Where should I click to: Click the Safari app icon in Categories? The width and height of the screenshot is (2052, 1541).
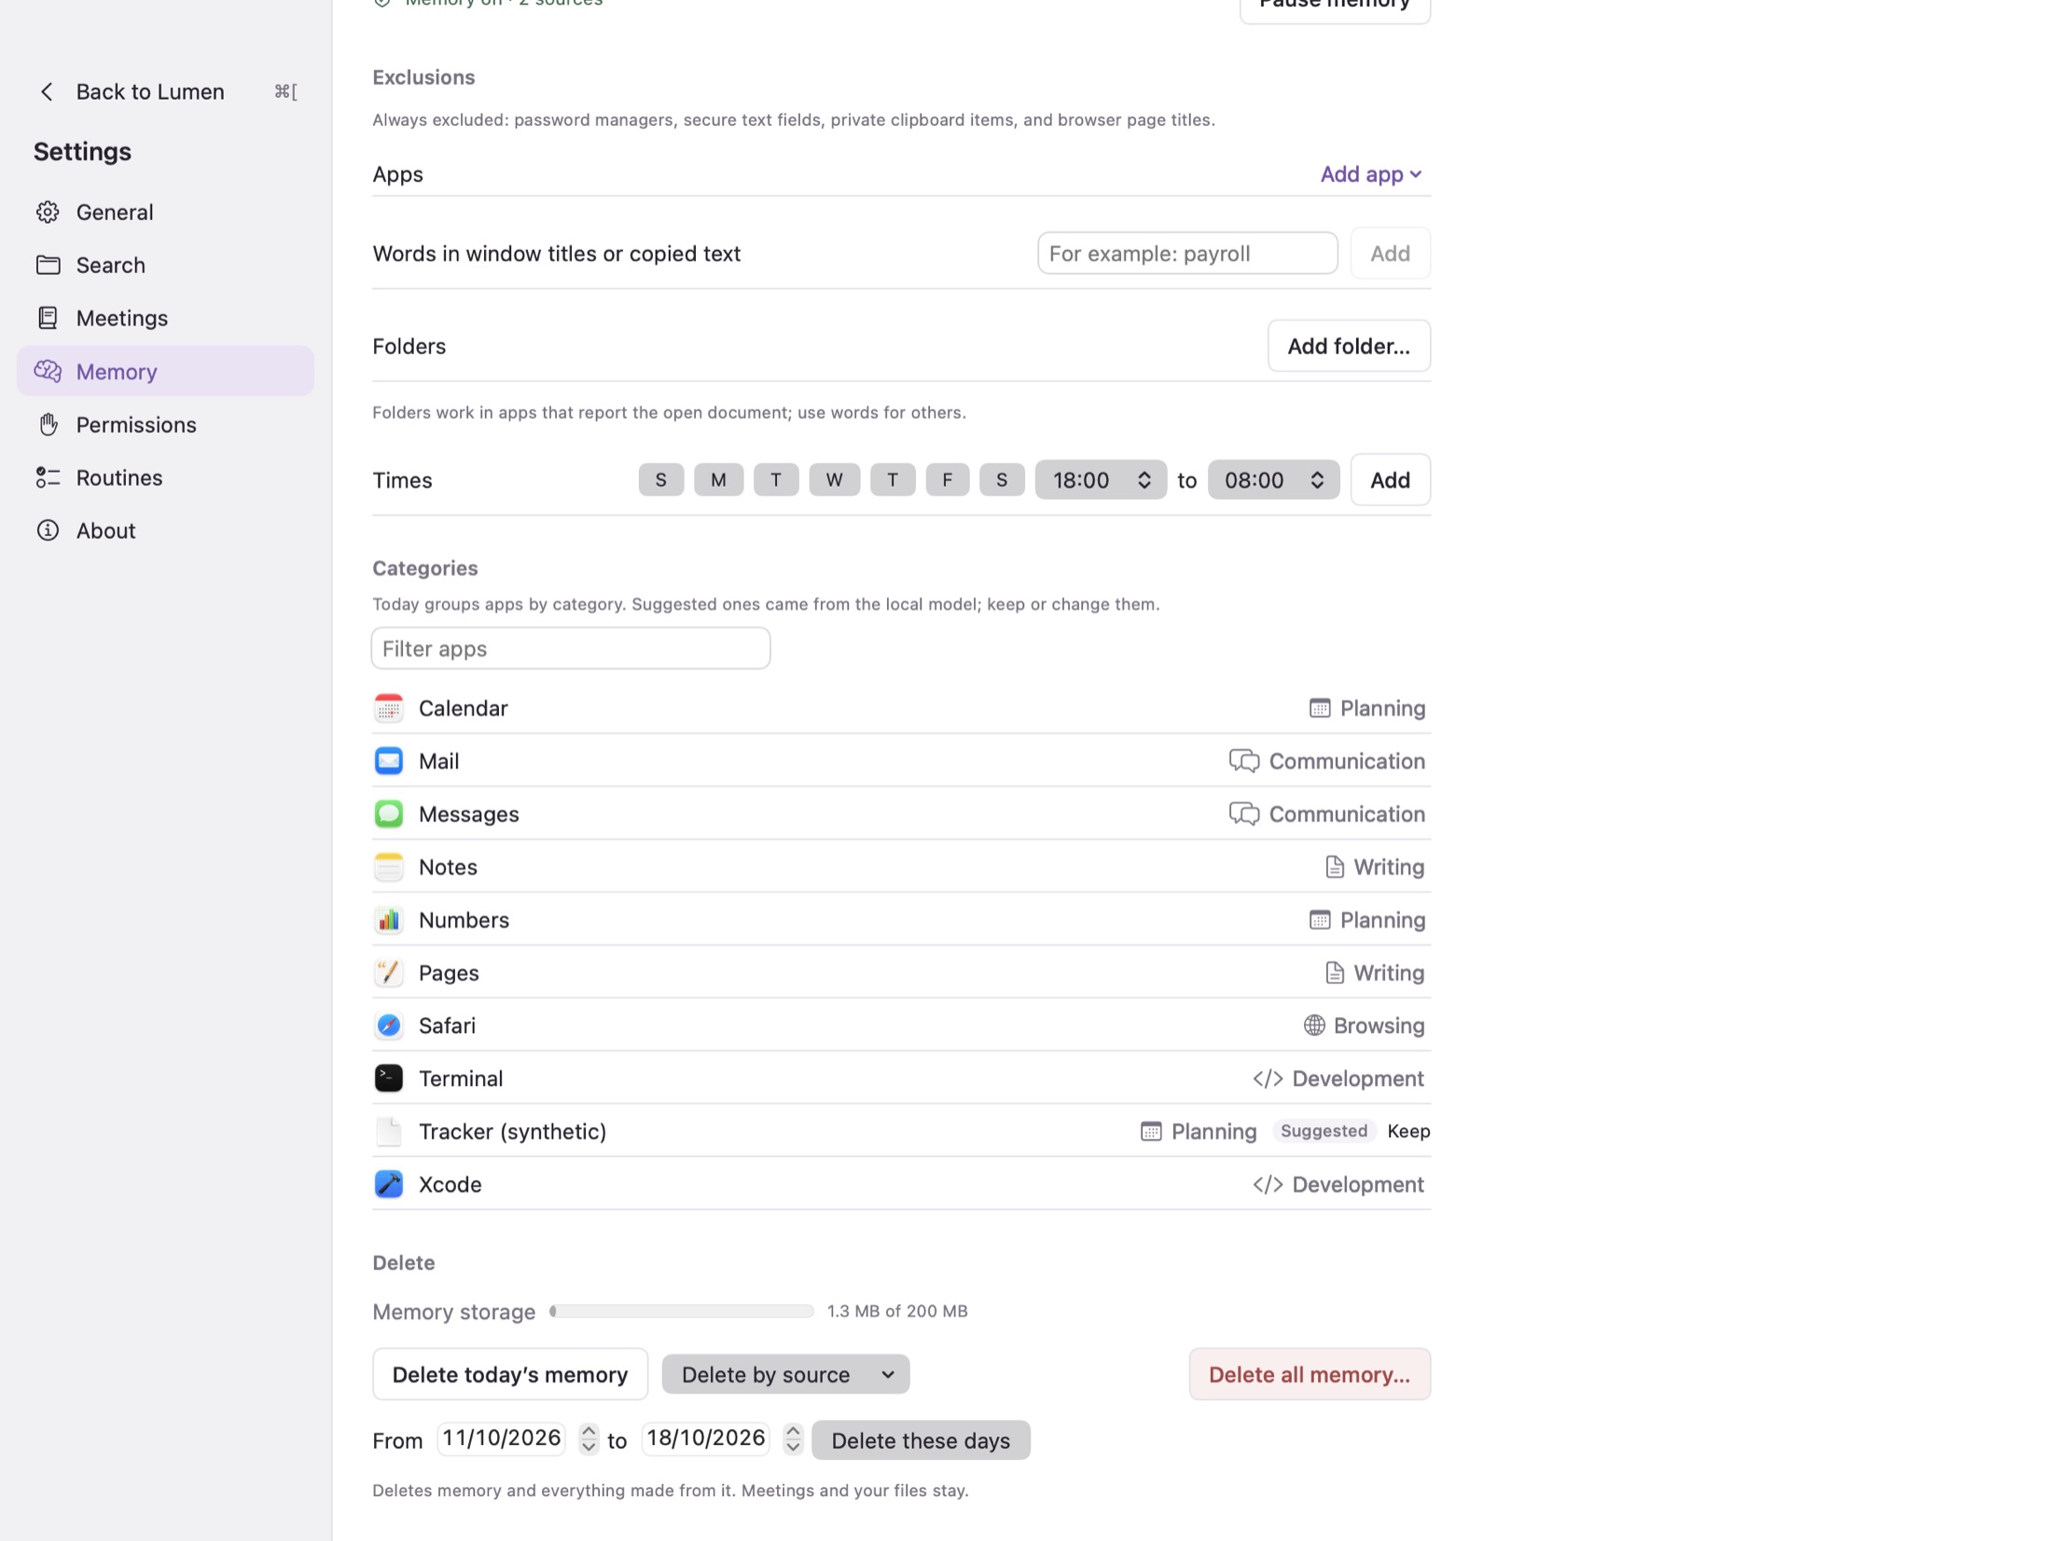coord(389,1026)
